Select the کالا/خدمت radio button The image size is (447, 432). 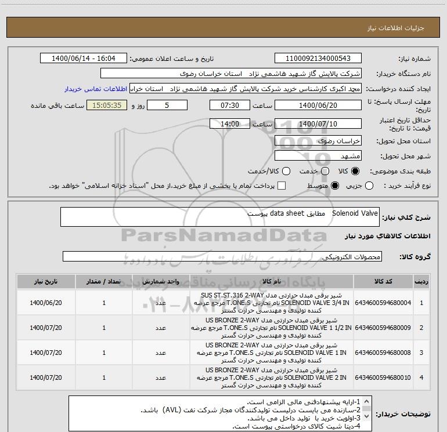pos(286,171)
